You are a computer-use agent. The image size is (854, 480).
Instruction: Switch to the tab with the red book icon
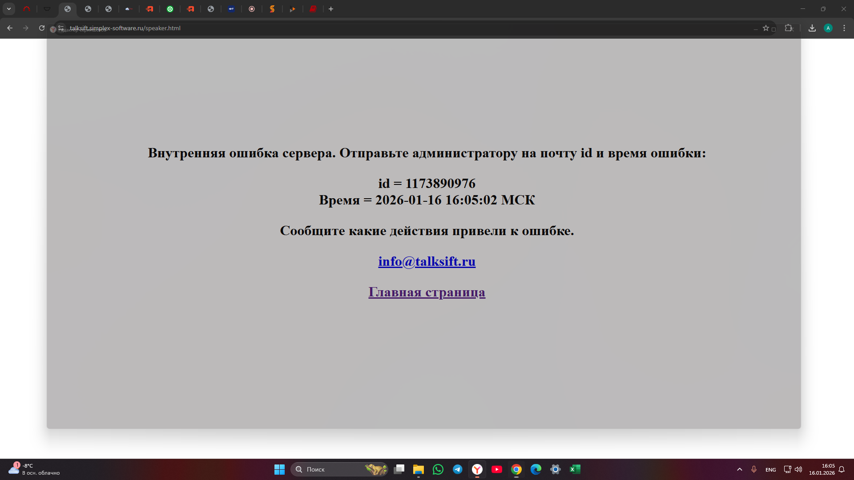313,9
